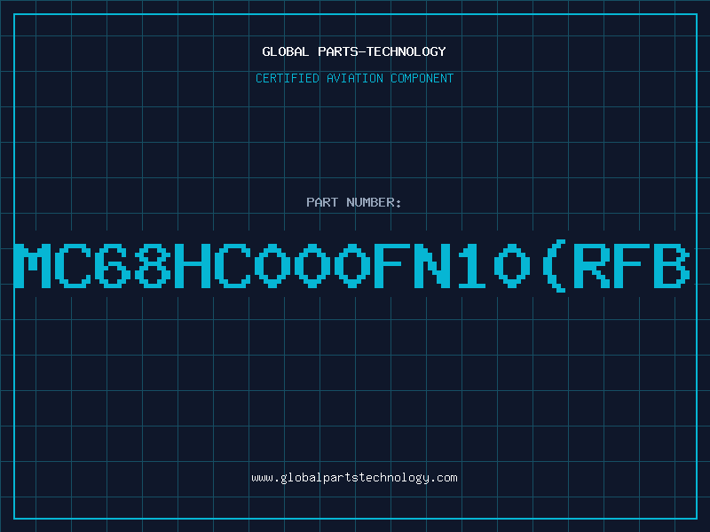710x532 pixels.
Task: Click the final letter B of part number
Action: (672, 265)
